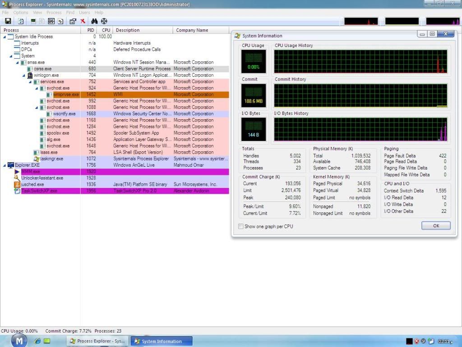Select the wscntfy.exe process row
Screen dimensions: 462x347
pos(115,114)
